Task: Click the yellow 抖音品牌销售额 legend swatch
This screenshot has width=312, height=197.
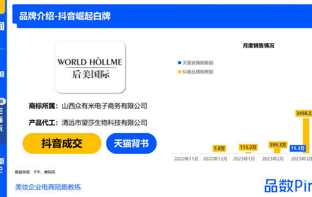Action: pyautogui.click(x=180, y=72)
